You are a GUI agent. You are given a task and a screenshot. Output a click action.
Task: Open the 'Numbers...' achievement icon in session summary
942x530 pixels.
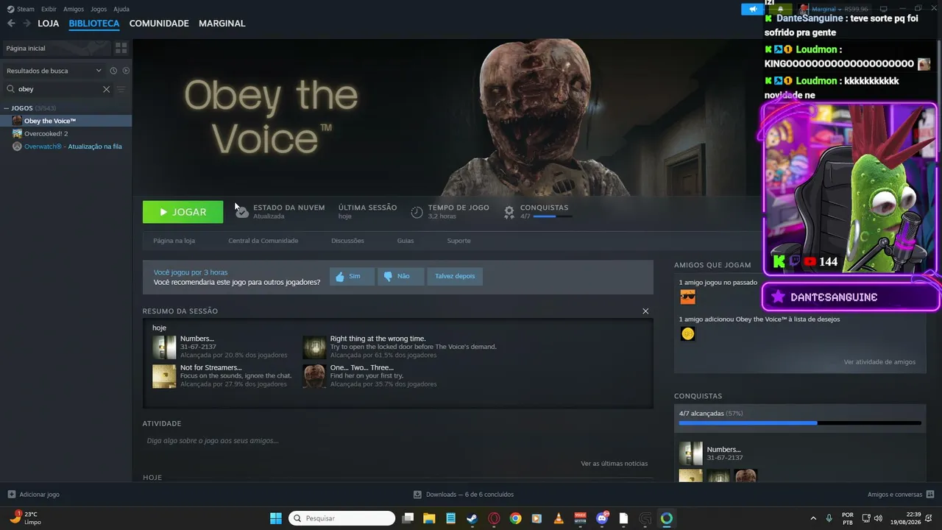point(164,347)
